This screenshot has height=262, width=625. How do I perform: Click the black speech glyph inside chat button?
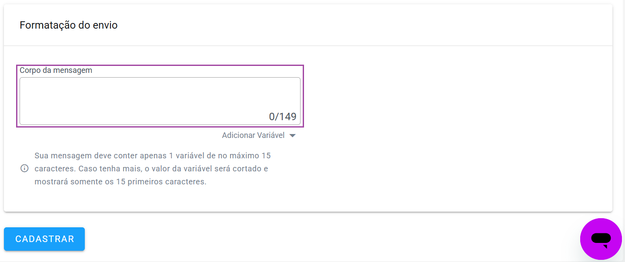601,239
